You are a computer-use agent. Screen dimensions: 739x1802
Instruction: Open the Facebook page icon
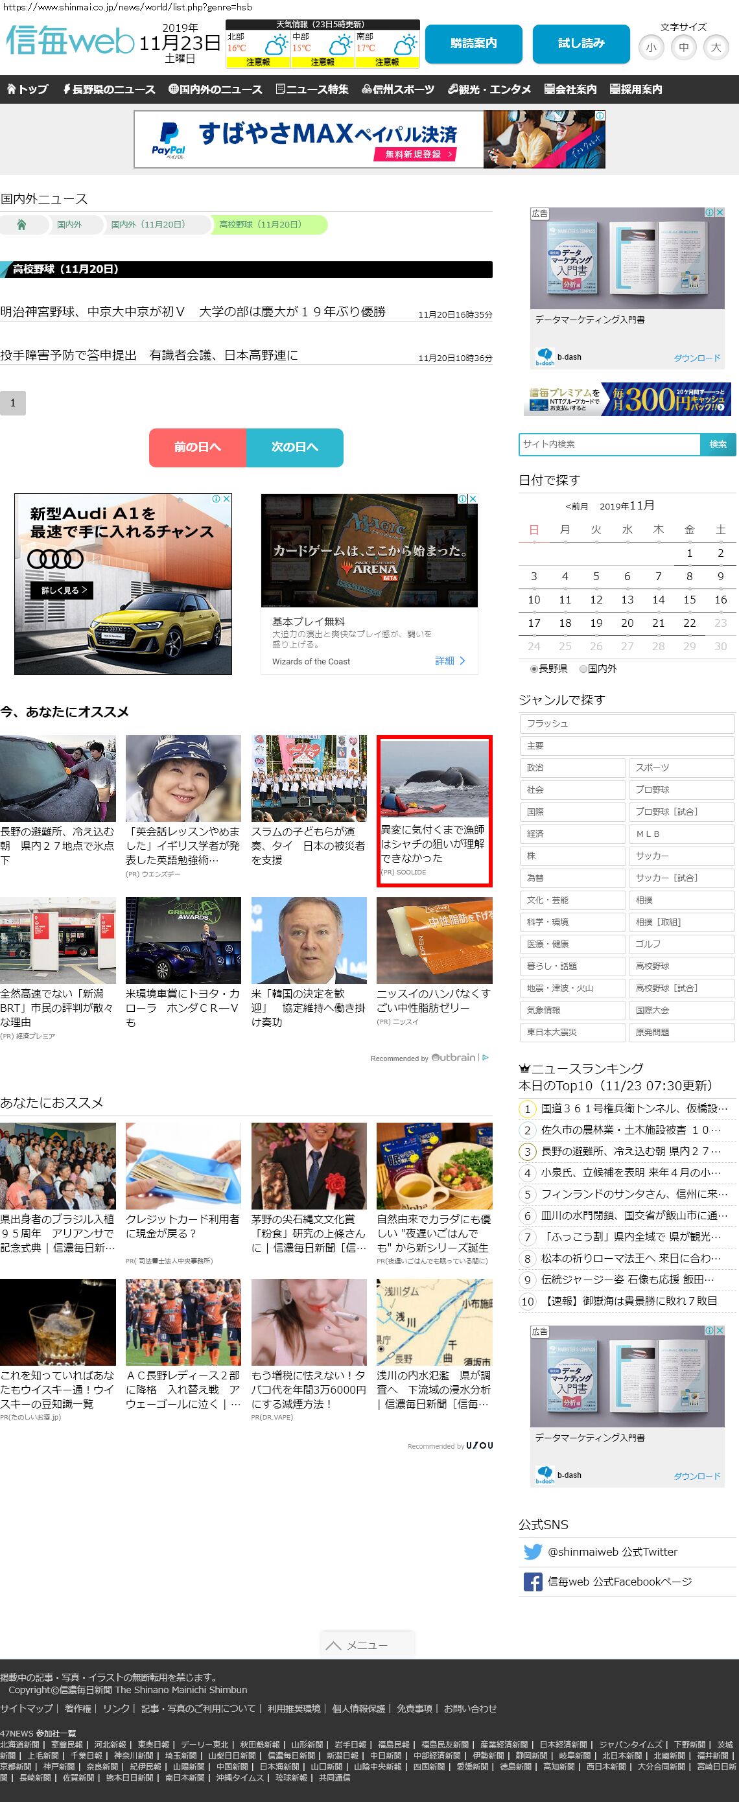tap(533, 1582)
